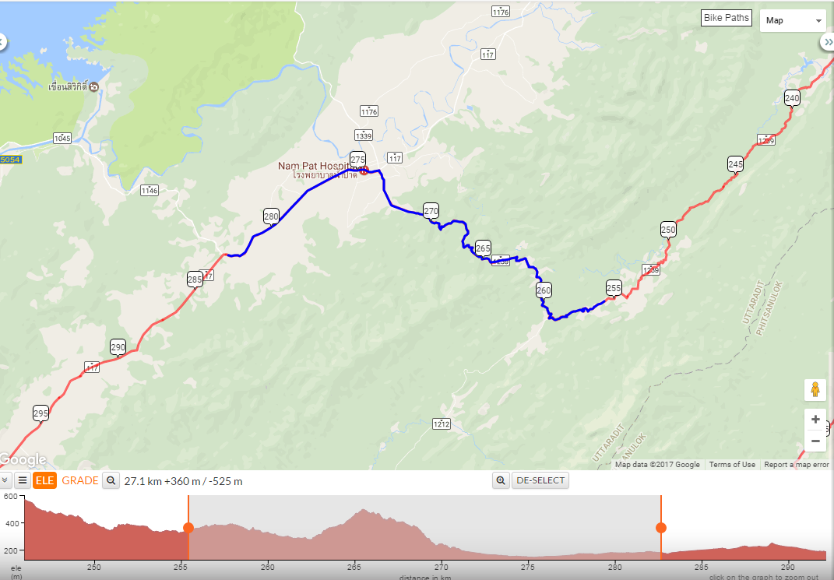
Task: Open the hamburger menu in elevation bar
Action: tap(23, 480)
